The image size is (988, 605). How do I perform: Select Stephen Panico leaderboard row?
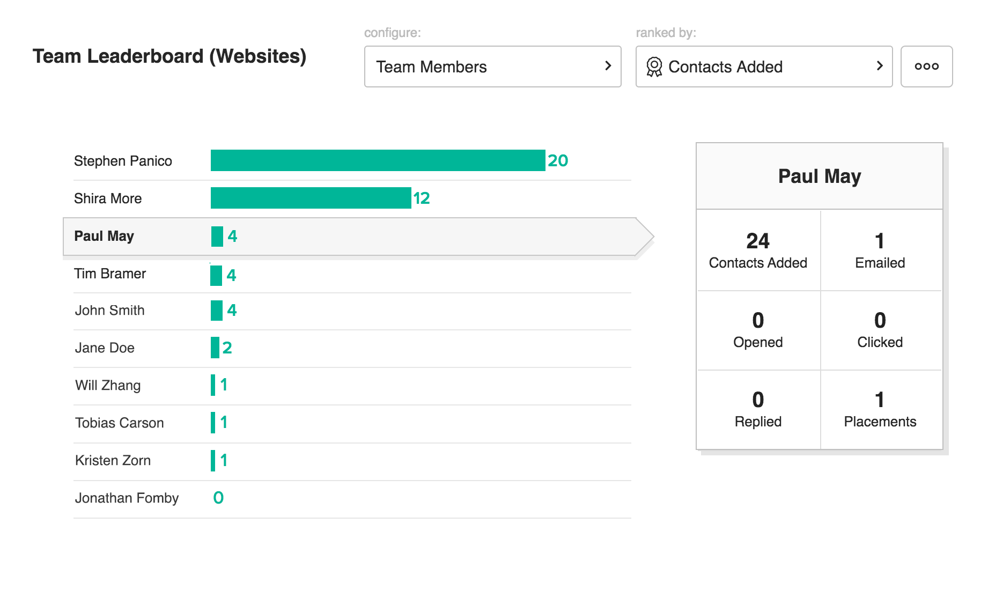(123, 161)
